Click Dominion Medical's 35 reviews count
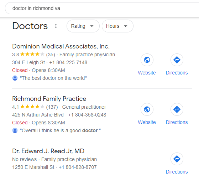Screen dimensions: 199x186 [x=51, y=55]
